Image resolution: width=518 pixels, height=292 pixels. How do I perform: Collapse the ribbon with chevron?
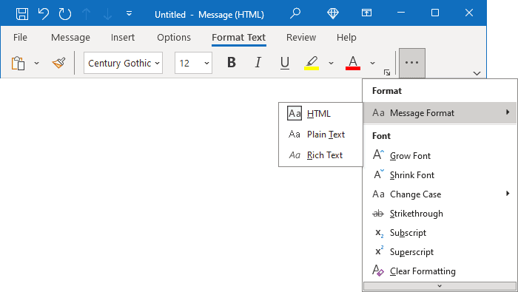[x=477, y=73]
